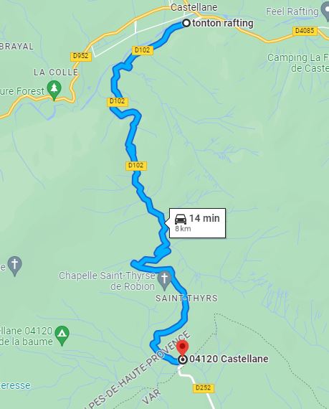Click the forest park tree icon

54,90
